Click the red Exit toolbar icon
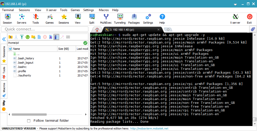Image resolution: width=257 pixels, height=131 pixels. tap(249, 19)
